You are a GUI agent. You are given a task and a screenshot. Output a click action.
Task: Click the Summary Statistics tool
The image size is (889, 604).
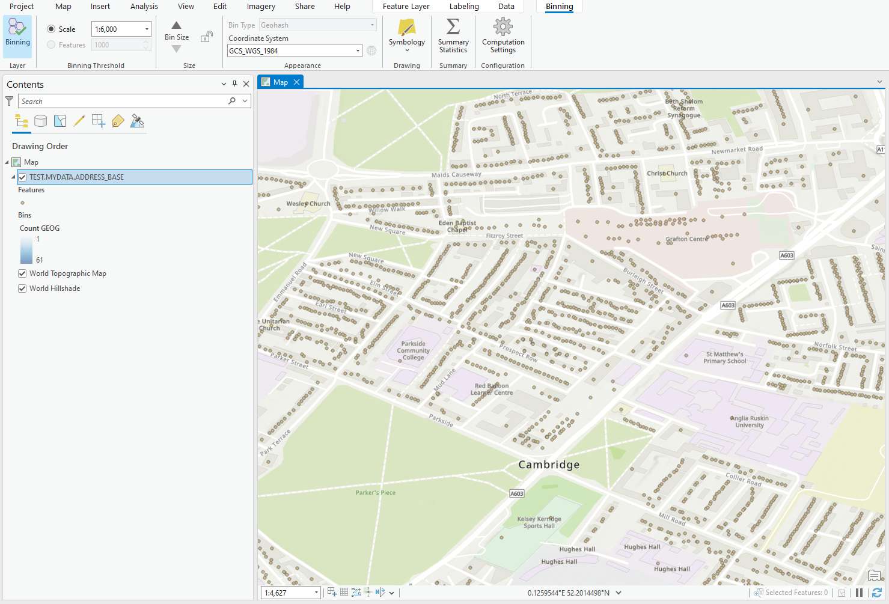coord(453,36)
